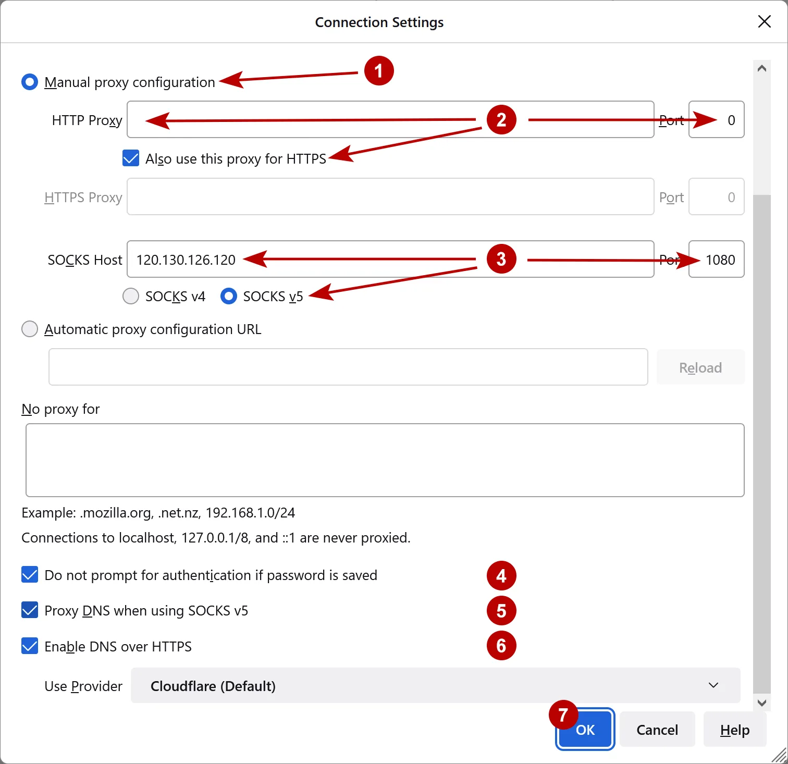Close the Connection Settings dialog
The image size is (788, 764).
[x=764, y=22]
